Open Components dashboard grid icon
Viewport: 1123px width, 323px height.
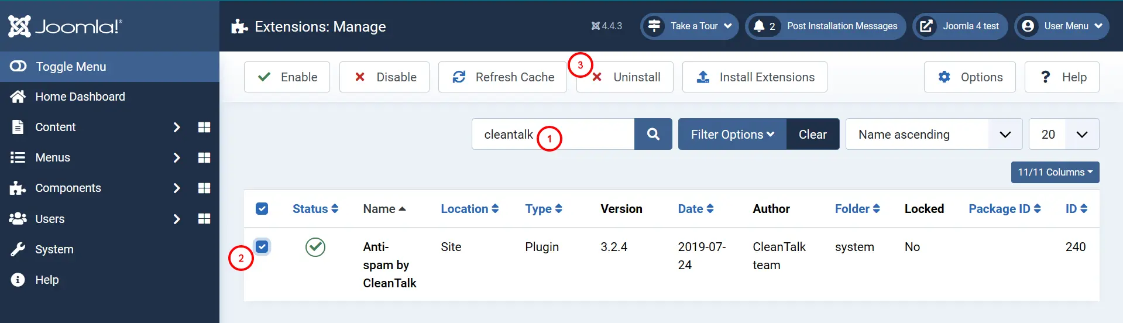click(x=204, y=188)
